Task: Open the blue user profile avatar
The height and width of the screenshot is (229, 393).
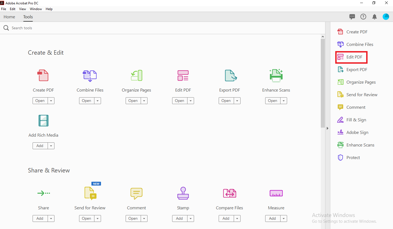Action: click(386, 17)
